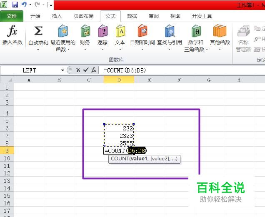Select column A header

[x=29, y=80]
